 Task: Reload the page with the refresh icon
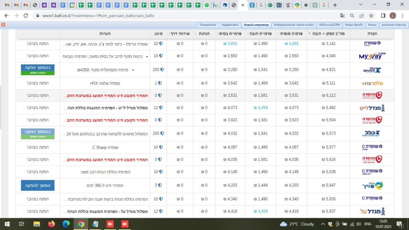pyautogui.click(x=26, y=16)
